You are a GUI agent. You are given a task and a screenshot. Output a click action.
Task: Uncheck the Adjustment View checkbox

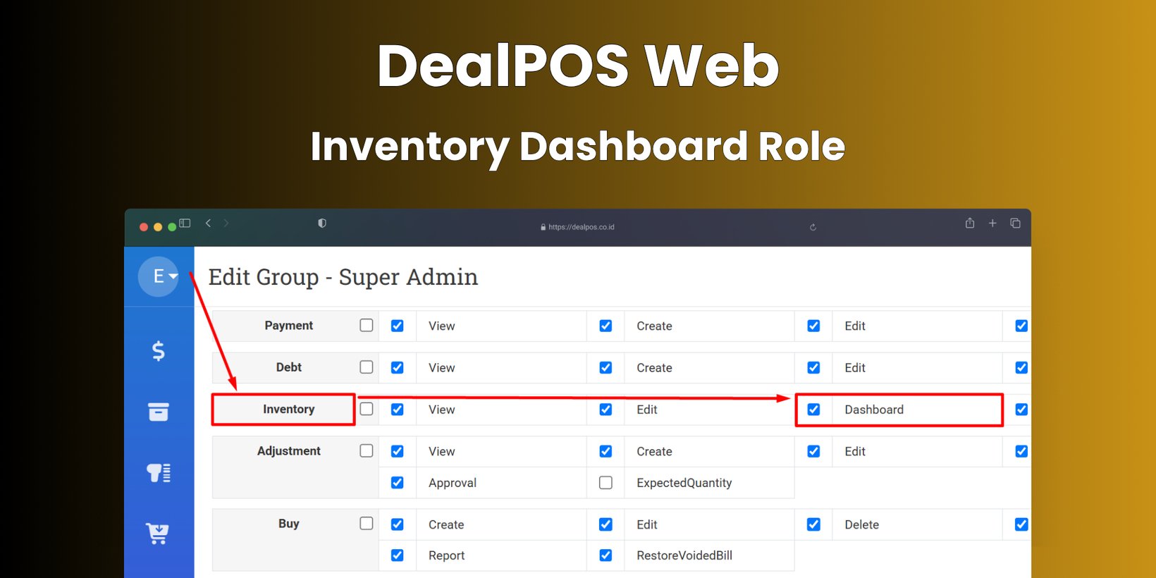coord(398,451)
